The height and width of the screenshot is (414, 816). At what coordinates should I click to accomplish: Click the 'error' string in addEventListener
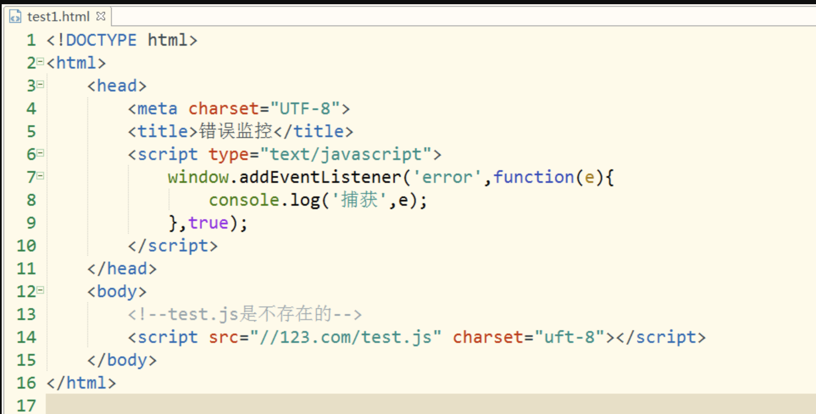[447, 177]
